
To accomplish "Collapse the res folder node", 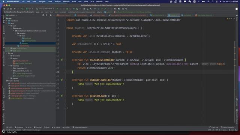I will click(7, 53).
